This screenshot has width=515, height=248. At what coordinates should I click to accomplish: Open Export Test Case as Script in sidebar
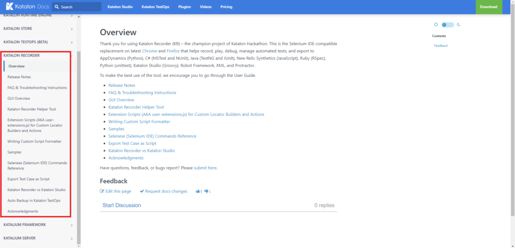[x=29, y=179]
